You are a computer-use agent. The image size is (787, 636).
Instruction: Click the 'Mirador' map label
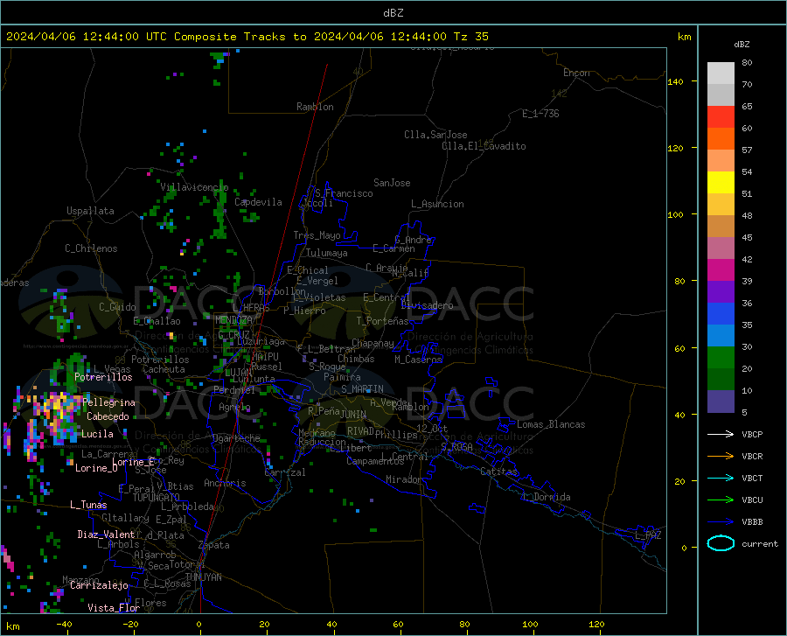pos(404,479)
